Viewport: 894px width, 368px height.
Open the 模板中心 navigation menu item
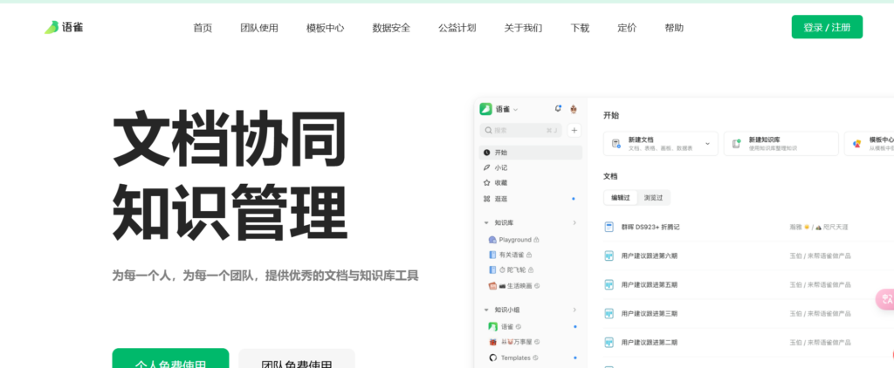click(x=325, y=28)
